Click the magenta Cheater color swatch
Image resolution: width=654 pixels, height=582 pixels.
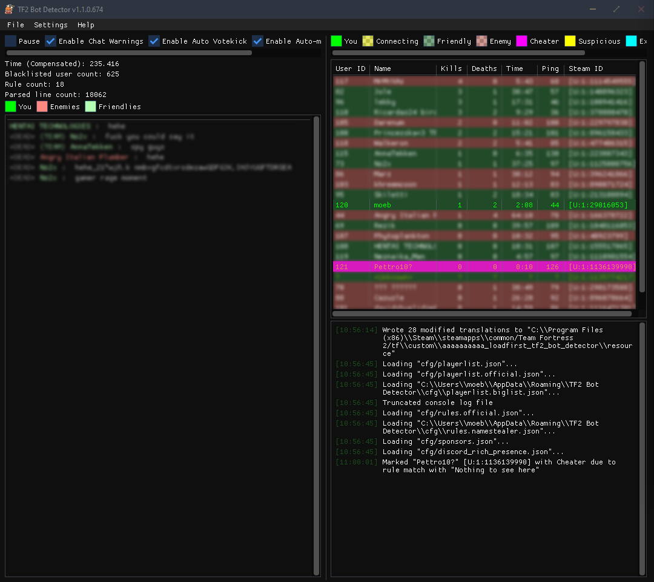(x=521, y=41)
